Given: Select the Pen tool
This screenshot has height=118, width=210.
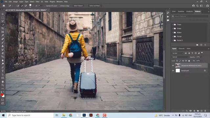Looking at the screenshot, I should (x=3, y=67).
